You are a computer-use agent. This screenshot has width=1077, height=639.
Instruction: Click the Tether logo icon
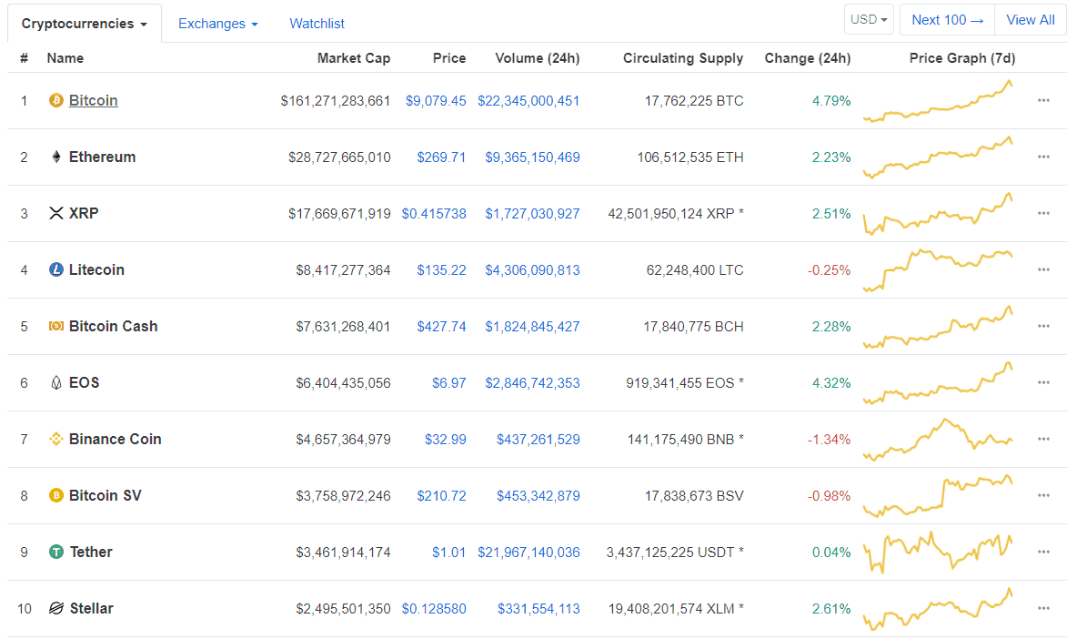coord(56,552)
